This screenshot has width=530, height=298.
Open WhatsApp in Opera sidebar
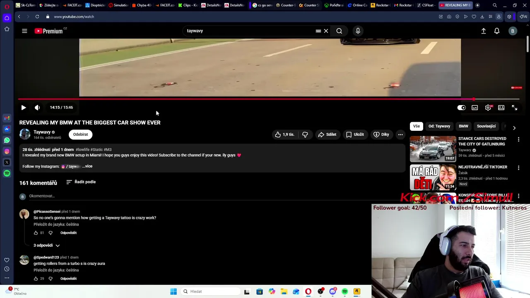[x=7, y=140]
